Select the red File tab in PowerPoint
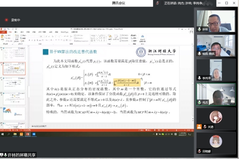The image size is (239, 159). click(3, 32)
